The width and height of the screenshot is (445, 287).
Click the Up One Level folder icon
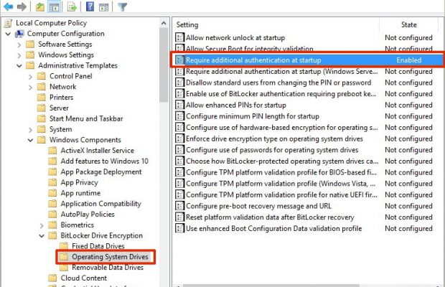[x=41, y=6]
